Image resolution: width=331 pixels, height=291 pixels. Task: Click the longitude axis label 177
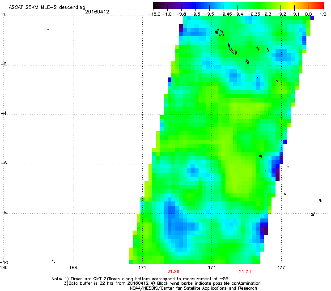(x=281, y=268)
